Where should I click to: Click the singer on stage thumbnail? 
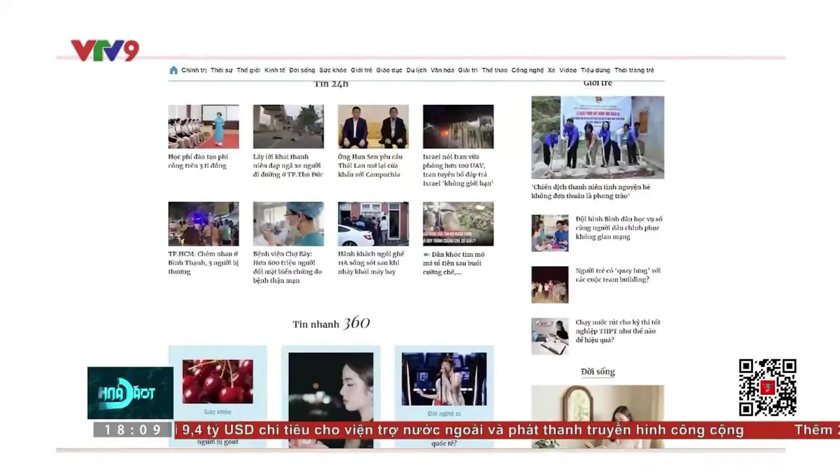pos(444,379)
